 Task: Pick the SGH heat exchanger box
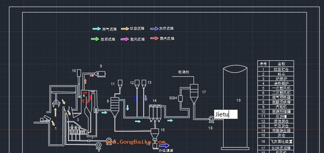coord(180,98)
